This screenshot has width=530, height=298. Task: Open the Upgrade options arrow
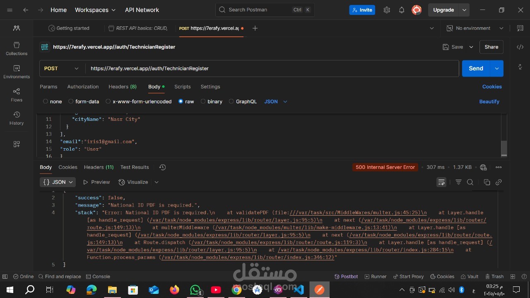point(465,10)
